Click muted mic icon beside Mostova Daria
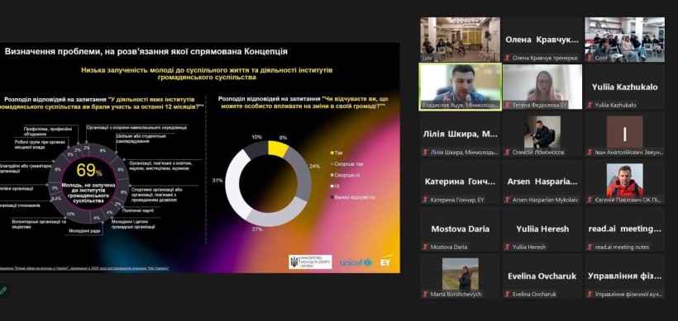678x321 pixels. tap(426, 248)
